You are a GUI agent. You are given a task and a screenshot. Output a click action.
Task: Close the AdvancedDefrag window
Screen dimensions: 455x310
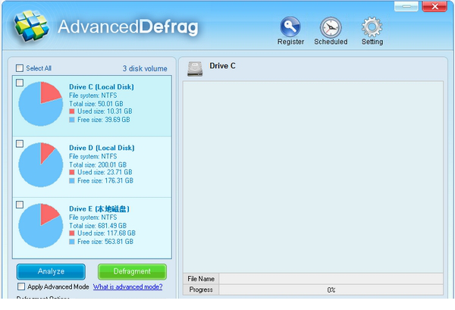tap(435, 6)
